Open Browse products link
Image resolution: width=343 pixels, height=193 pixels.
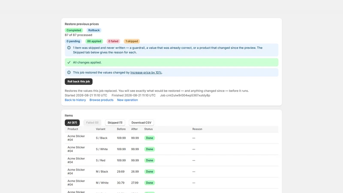pos(102,100)
